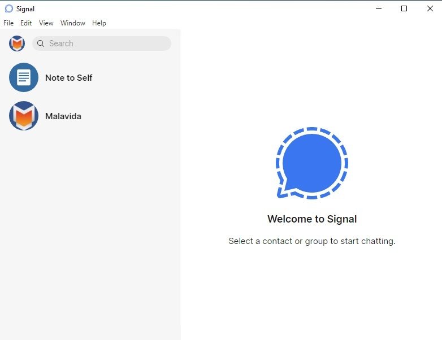The width and height of the screenshot is (442, 340).
Task: Click the Signal logo in title bar
Action: click(8, 8)
